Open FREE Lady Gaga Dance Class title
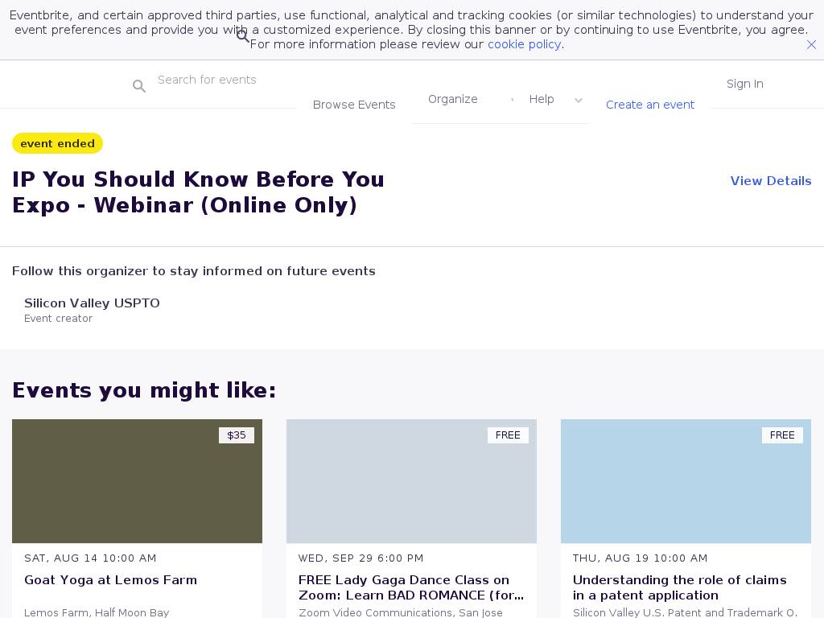Viewport: 824px width, 618px height. point(410,587)
